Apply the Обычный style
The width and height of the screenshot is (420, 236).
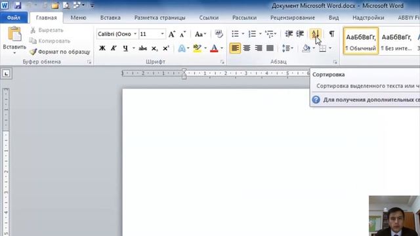(x=361, y=41)
